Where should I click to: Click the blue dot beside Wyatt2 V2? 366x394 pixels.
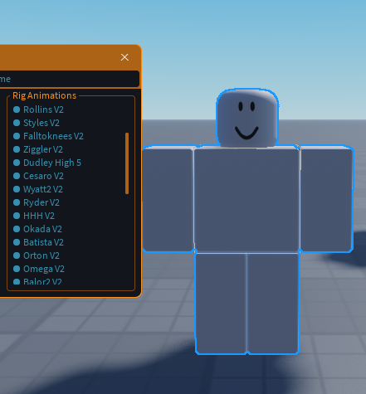tap(17, 189)
